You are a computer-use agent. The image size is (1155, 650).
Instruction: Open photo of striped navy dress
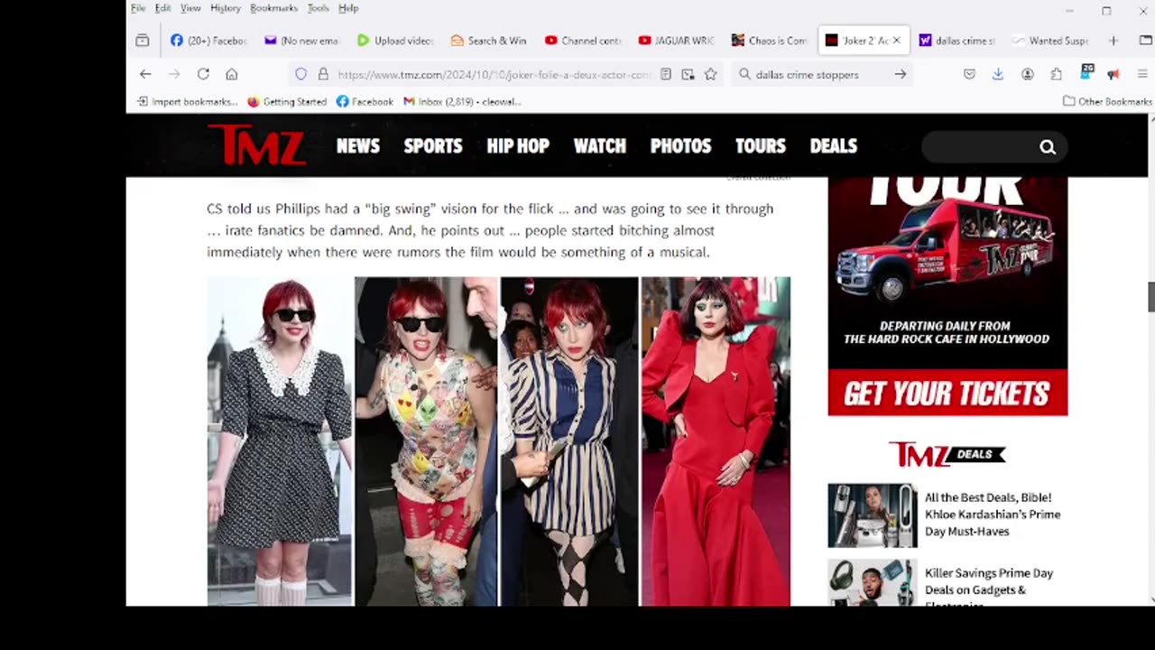point(569,441)
